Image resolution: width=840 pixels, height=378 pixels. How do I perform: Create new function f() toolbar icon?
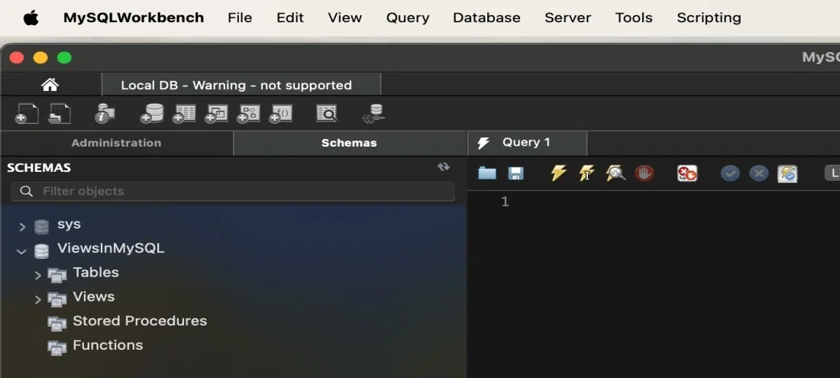pyautogui.click(x=281, y=114)
